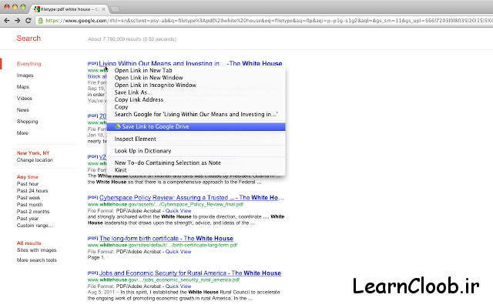Select 'Save Link to Google Drive'
The width and height of the screenshot is (493, 308).
196,126
